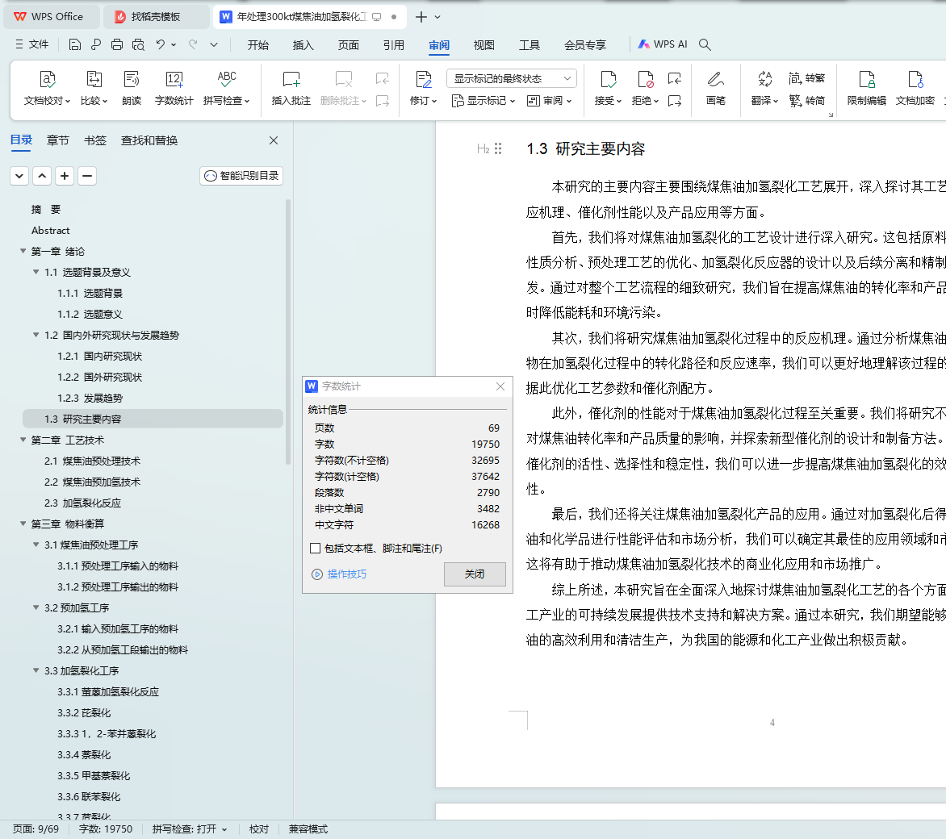Close the navigation side panel

tap(274, 140)
